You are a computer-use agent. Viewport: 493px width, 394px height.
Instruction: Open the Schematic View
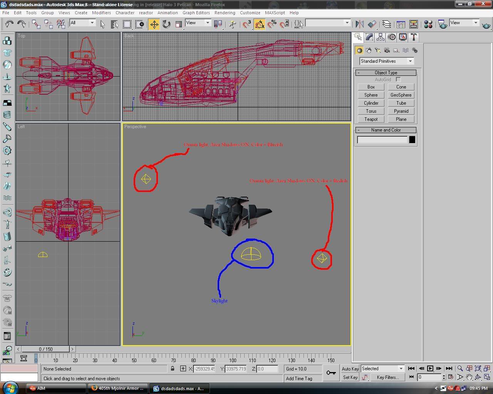(x=413, y=24)
